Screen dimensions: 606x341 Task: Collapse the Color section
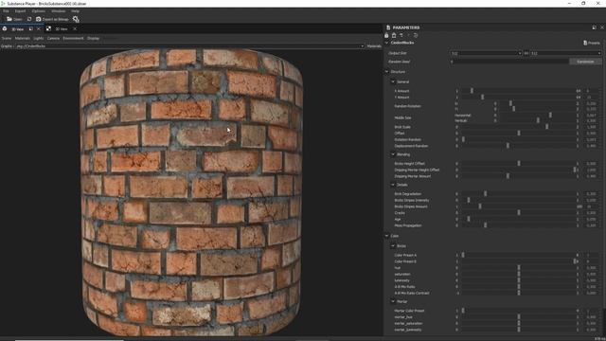[386, 236]
